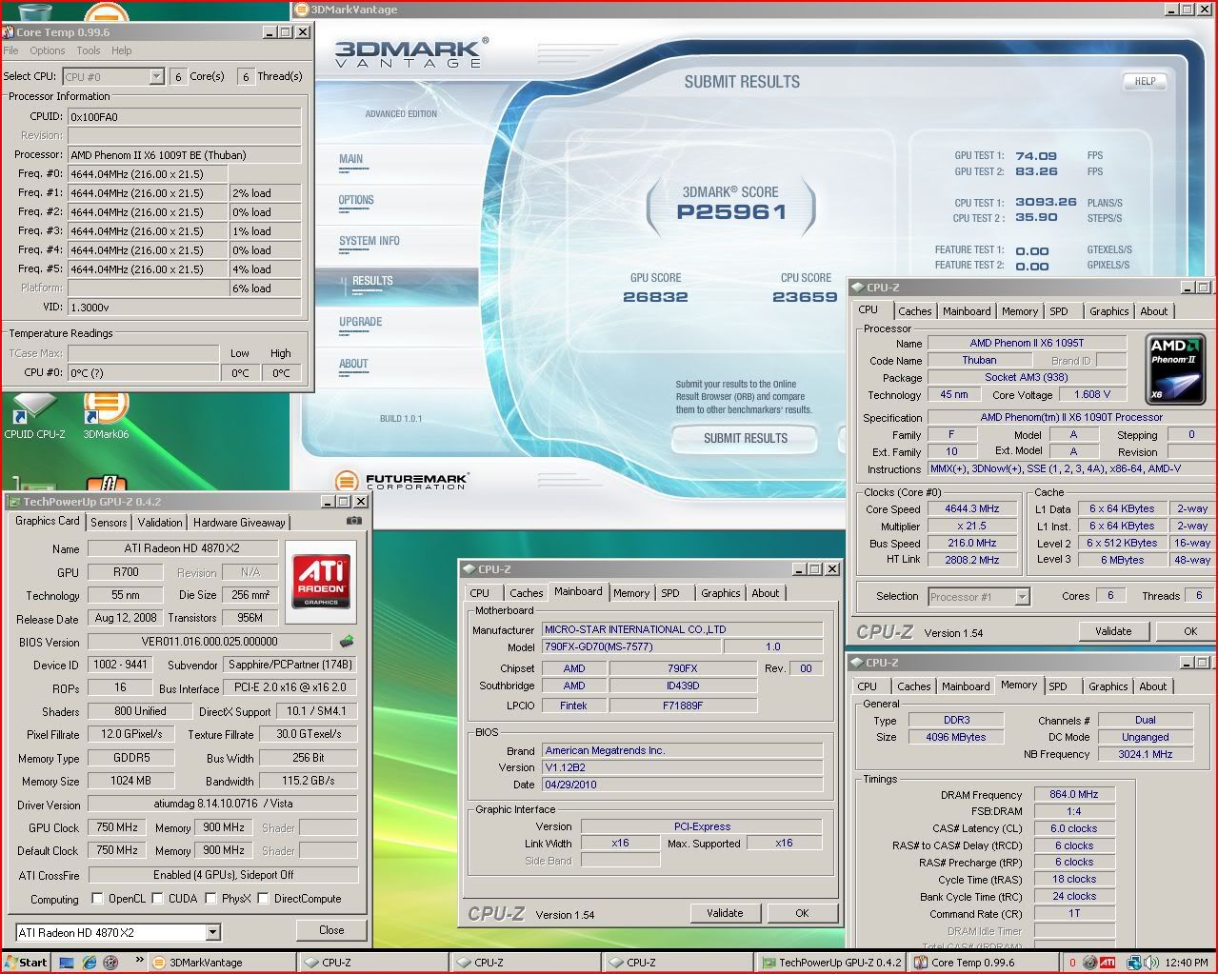Toggle the CUDA checkbox in GPU-Z
Viewport: 1218px width, 974px height.
pos(158,899)
